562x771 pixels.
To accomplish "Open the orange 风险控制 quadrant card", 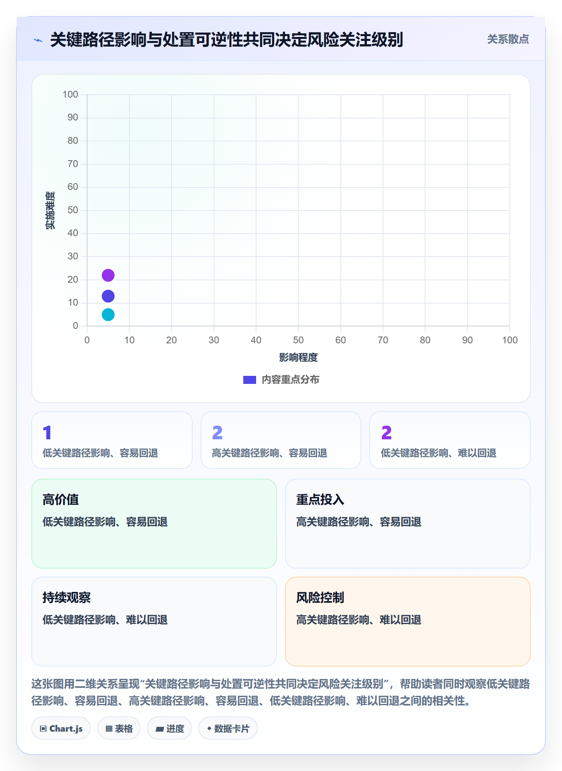I will click(x=408, y=622).
